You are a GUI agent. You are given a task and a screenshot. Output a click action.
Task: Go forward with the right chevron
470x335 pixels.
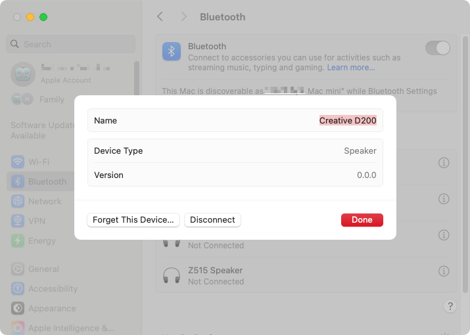click(184, 17)
